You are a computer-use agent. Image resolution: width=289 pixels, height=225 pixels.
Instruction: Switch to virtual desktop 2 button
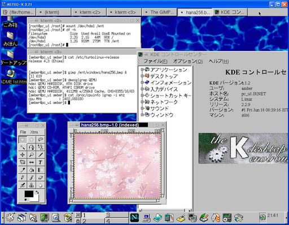point(93,220)
